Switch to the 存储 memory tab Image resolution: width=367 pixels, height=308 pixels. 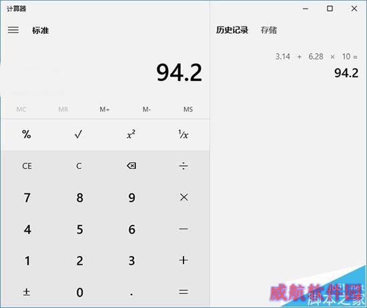(x=269, y=30)
